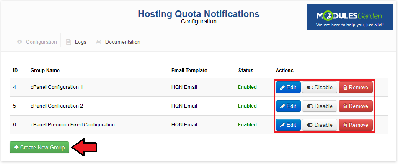Click the ModulesGarden help banner
Viewport: 398px width, 164px height.
pyautogui.click(x=349, y=17)
